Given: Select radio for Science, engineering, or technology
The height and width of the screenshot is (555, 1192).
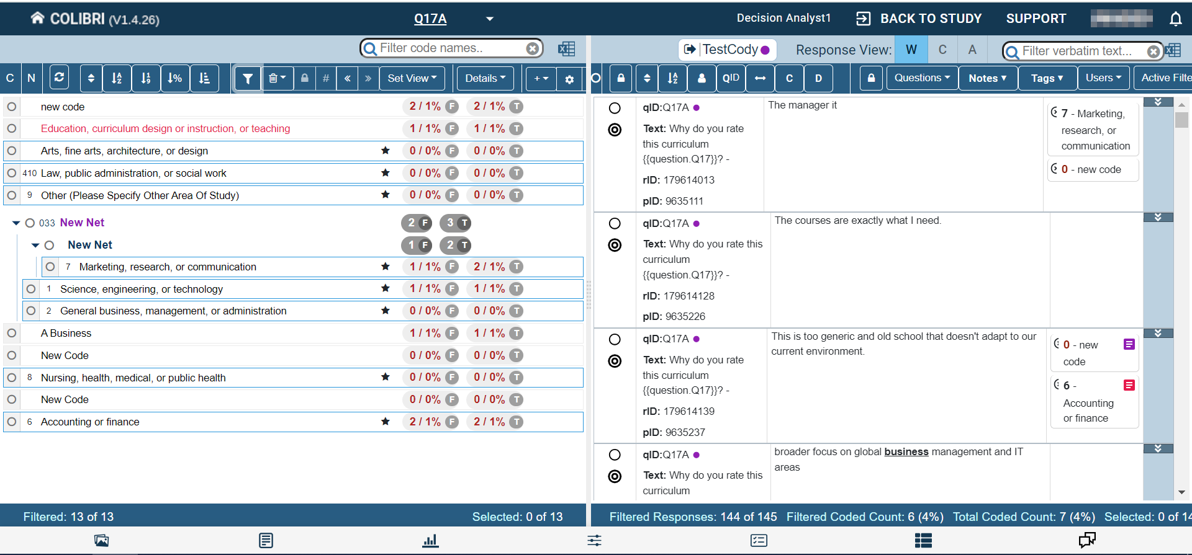Looking at the screenshot, I should click(31, 289).
